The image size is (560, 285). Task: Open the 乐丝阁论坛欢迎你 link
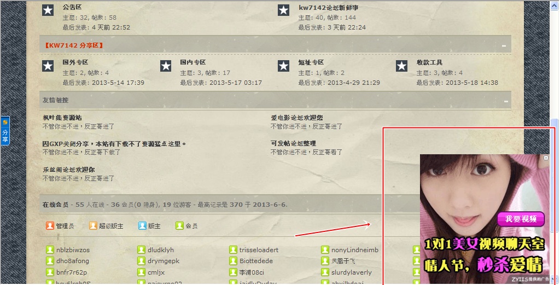68,170
